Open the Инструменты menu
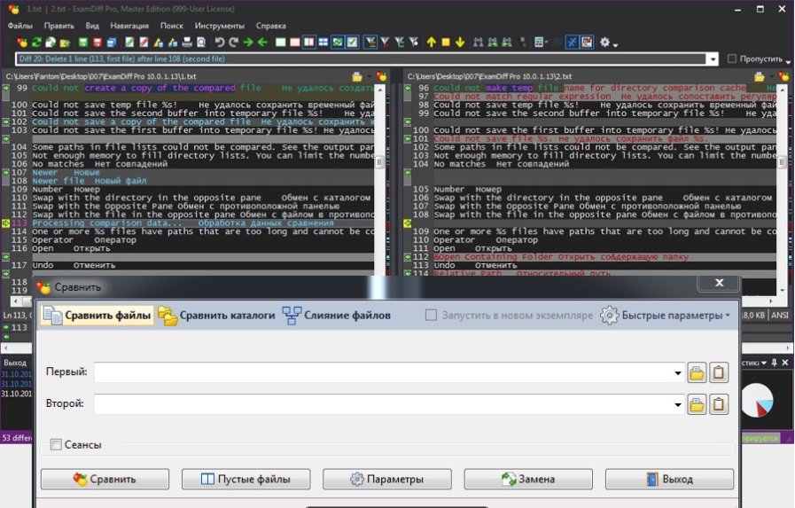The height and width of the screenshot is (508, 795). point(220,26)
